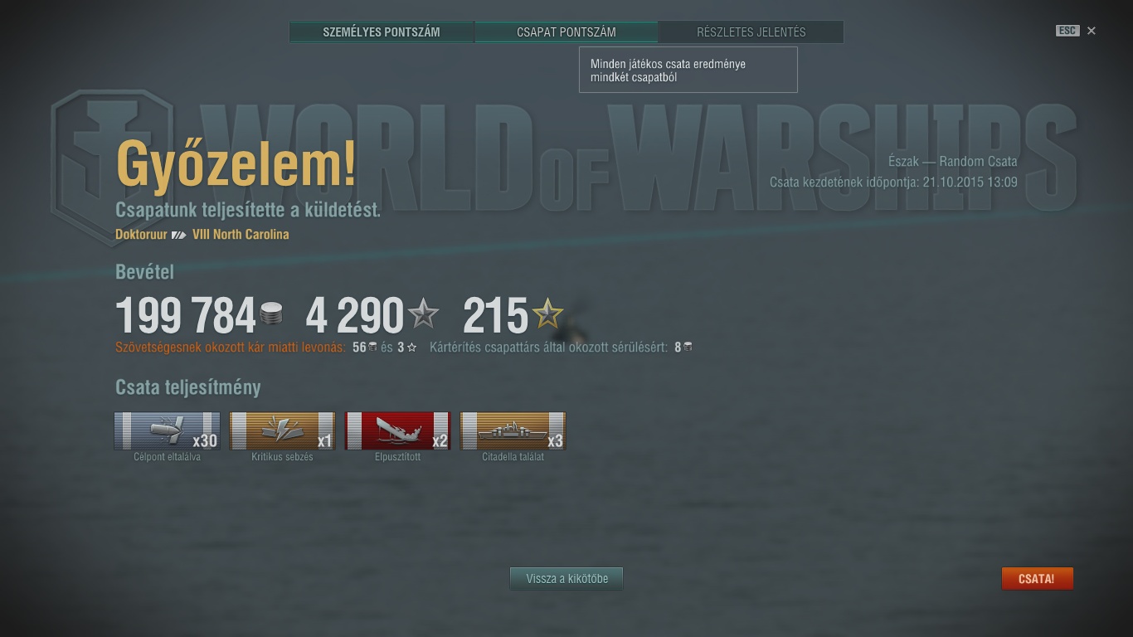Switch to the Csapat pontszám tab

click(566, 32)
